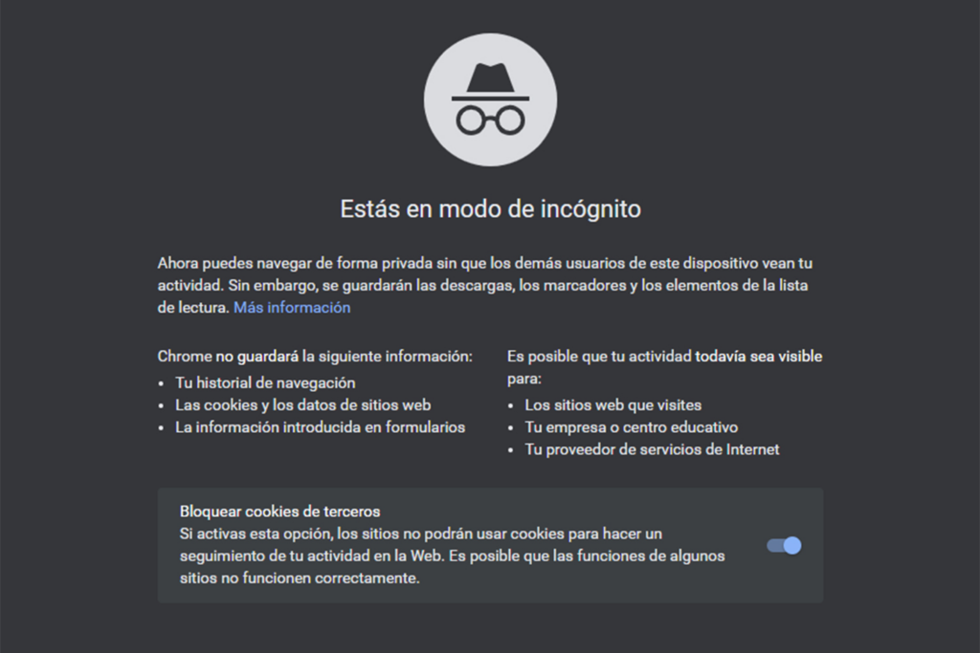Click the glasses in the incognito logo
The image size is (980, 653).
(490, 120)
